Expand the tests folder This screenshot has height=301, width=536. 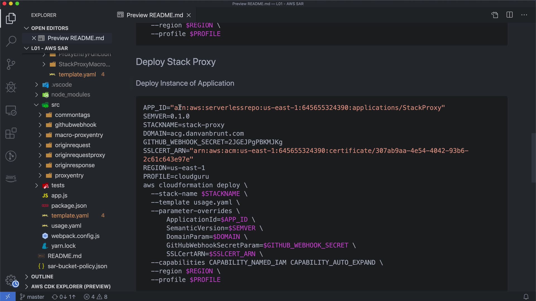(x=58, y=185)
